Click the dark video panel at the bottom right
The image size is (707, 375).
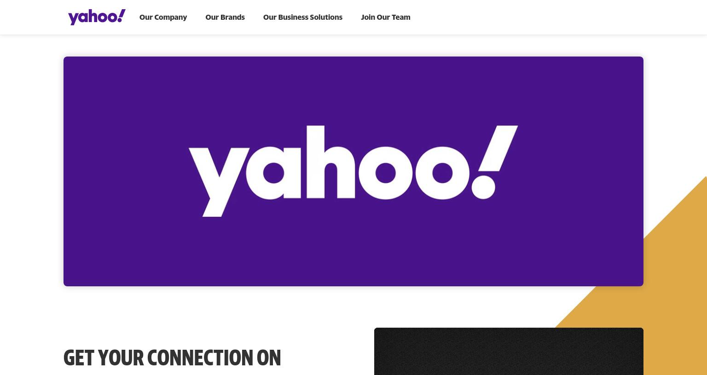[x=509, y=351]
